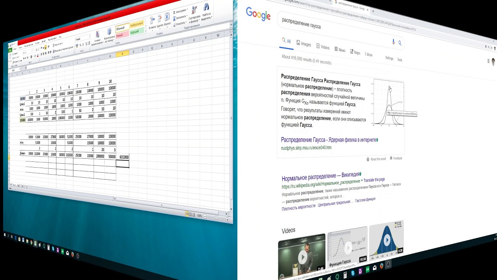Click Excel's Delete cells icon
This screenshot has height=280, width=497.
tap(160, 19)
